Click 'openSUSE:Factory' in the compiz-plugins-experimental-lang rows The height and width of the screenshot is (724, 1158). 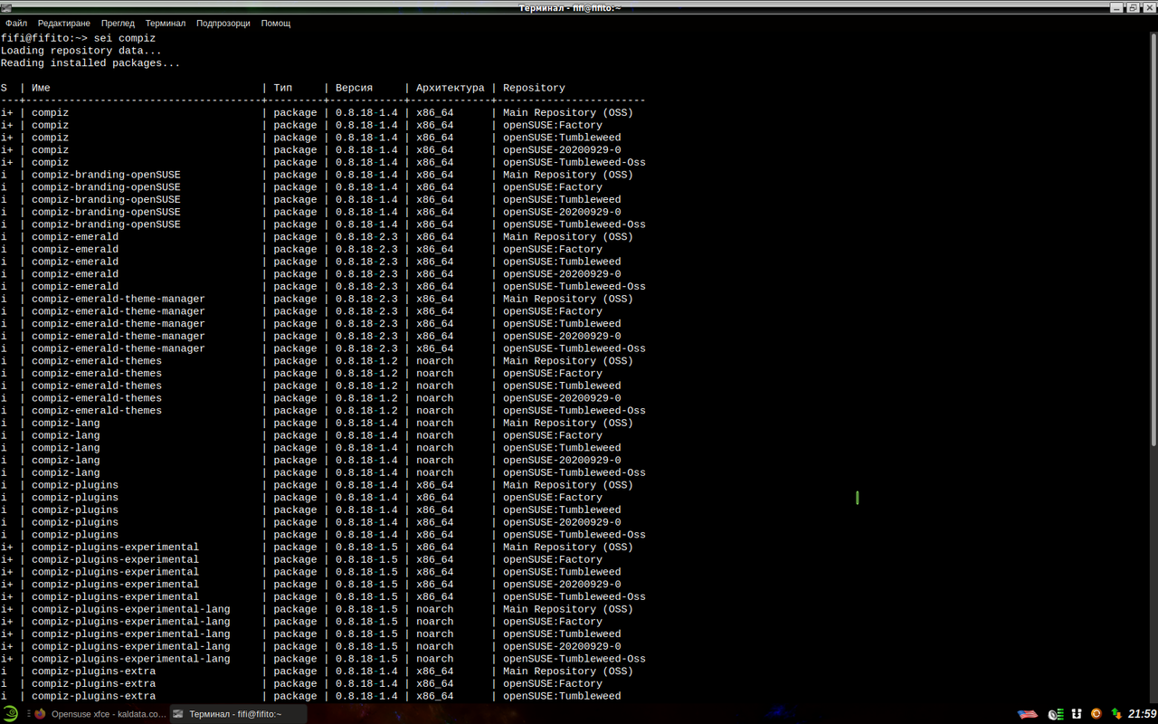553,622
